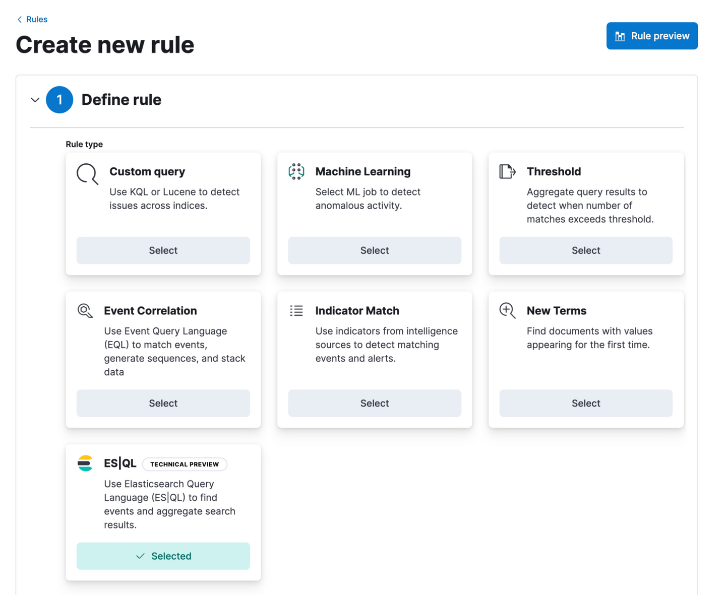Click the ES|QL Selected button

click(163, 556)
